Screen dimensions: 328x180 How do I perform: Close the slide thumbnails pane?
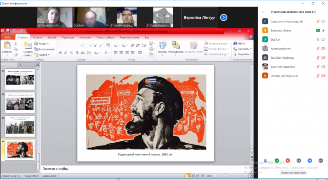coord(38,64)
